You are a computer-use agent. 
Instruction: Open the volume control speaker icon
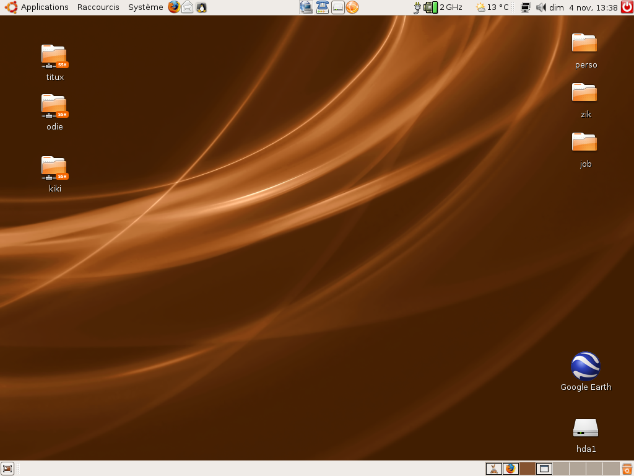tap(541, 7)
